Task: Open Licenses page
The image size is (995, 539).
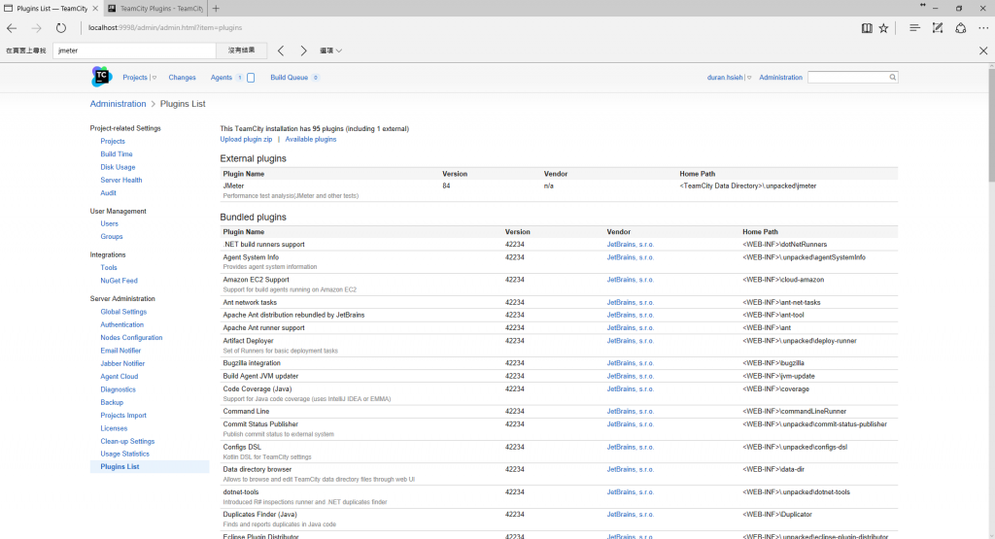Action: click(114, 428)
